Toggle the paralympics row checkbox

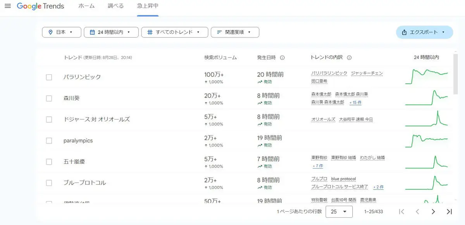[x=49, y=141]
